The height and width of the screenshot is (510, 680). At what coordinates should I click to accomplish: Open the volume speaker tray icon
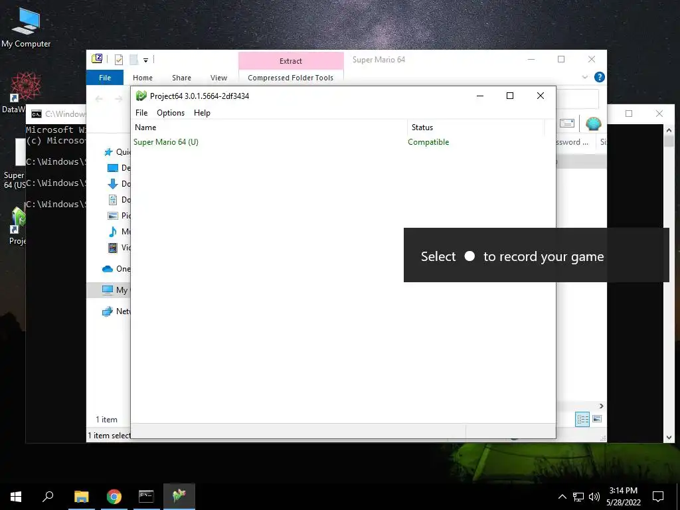pyautogui.click(x=594, y=497)
